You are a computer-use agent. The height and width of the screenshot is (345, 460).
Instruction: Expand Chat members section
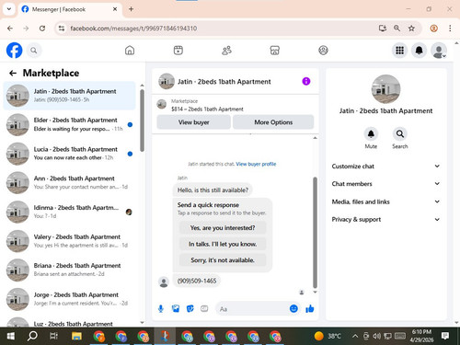coord(385,184)
